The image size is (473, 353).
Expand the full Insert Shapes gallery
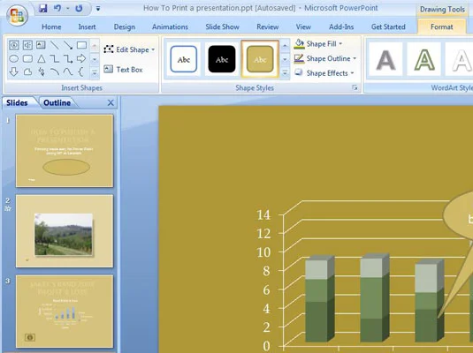coord(95,72)
